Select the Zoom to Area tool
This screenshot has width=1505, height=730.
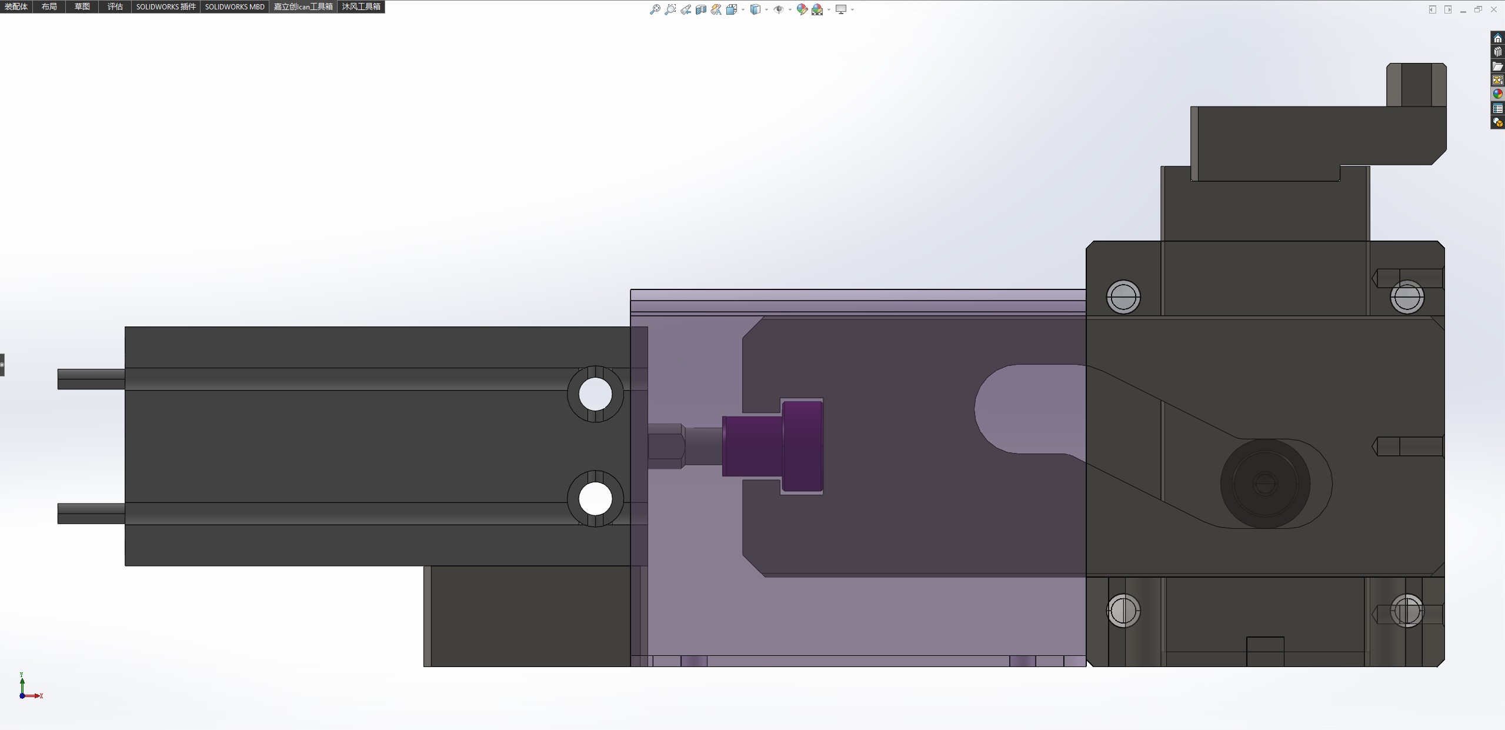click(670, 9)
